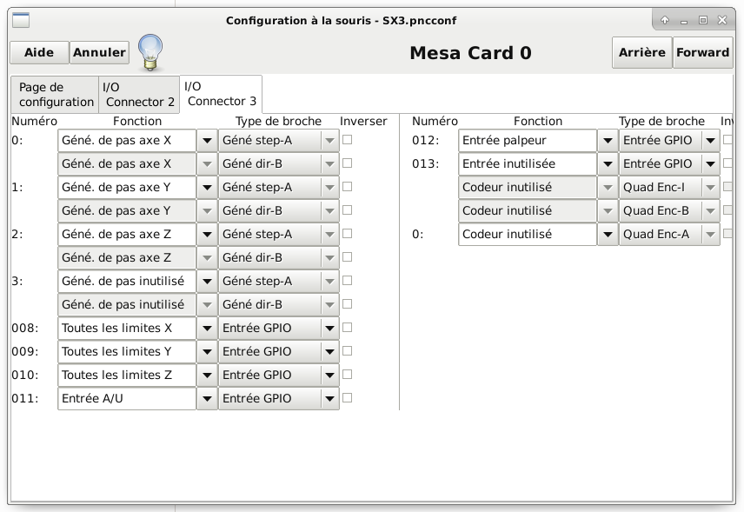This screenshot has width=744, height=512.
Task: Open the I/O Connector 2 tab
Action: click(x=139, y=95)
